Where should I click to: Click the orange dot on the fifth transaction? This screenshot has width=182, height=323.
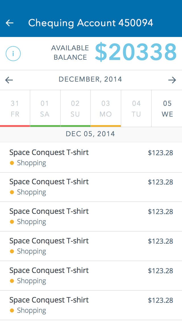pyautogui.click(x=12, y=281)
